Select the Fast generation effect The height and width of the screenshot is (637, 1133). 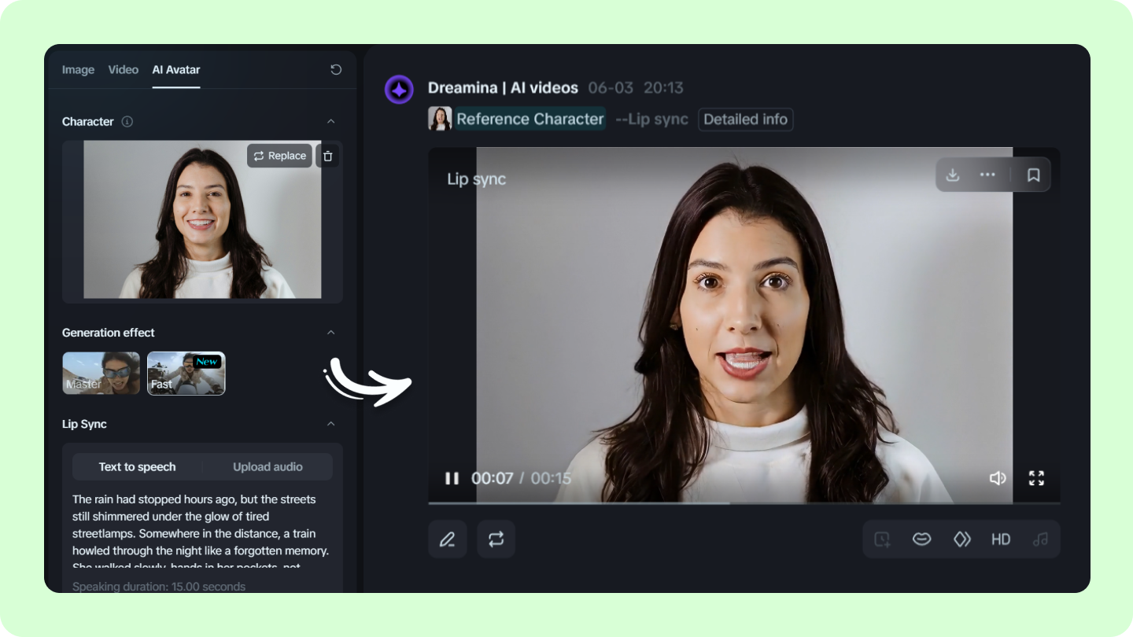coord(186,373)
